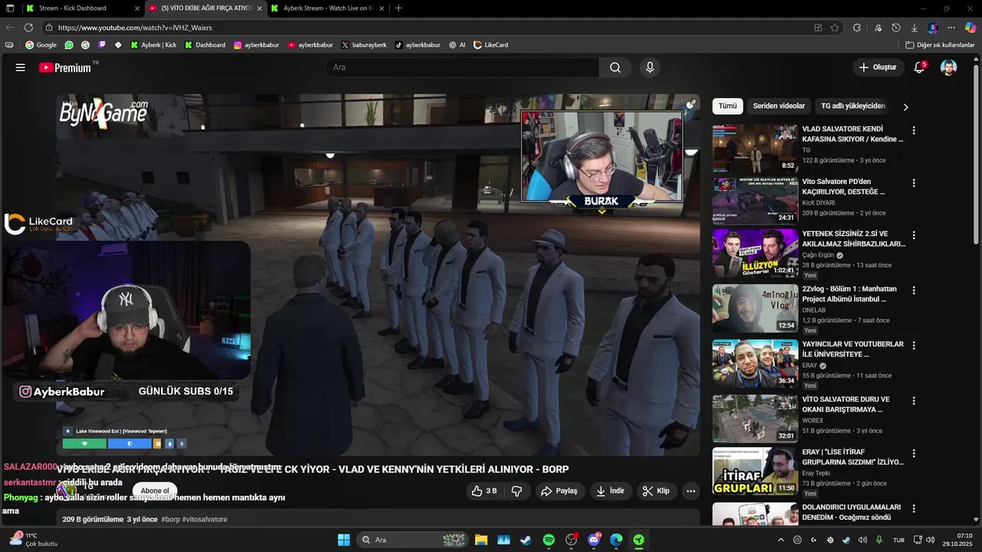Go back with the browser back arrow
Screen dimensions: 982x552
(10, 28)
